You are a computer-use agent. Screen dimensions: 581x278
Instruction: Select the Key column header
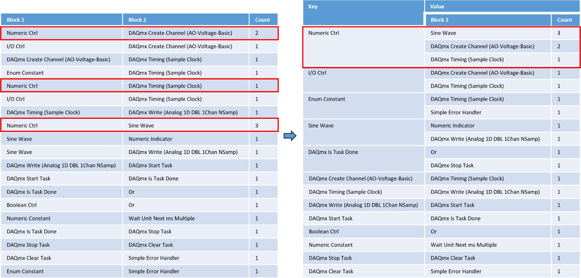coord(313,7)
